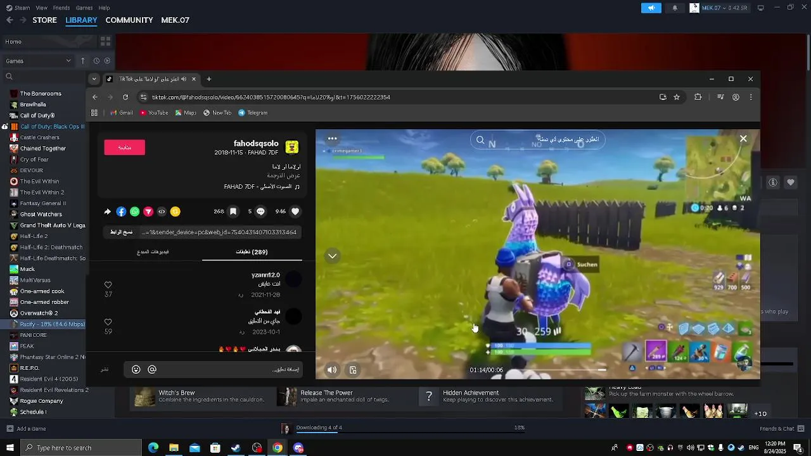Like the TikTok video with the heart icon

pyautogui.click(x=295, y=212)
